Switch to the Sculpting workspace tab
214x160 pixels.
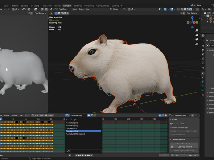tap(25, 6)
